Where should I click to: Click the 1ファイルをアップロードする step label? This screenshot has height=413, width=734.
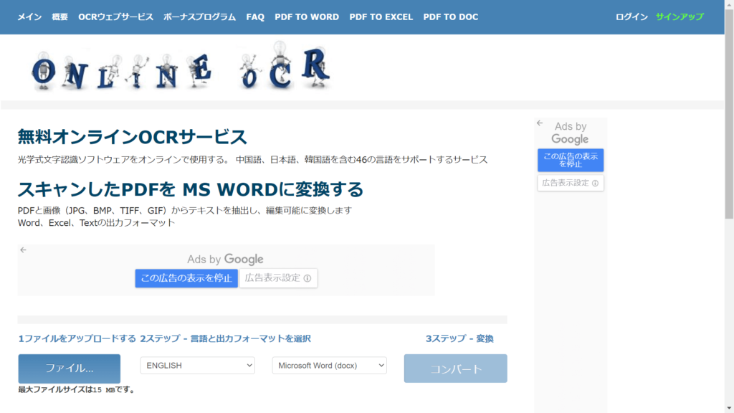click(77, 338)
